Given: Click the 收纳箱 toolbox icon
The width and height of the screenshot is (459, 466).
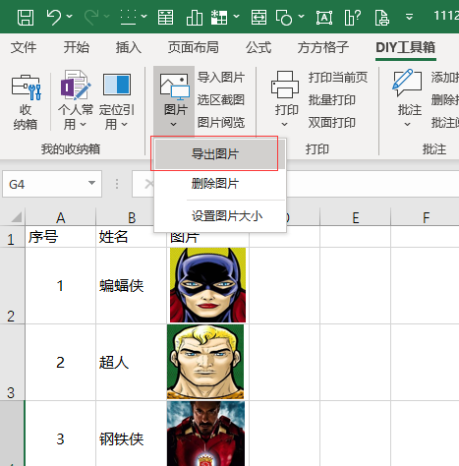Looking at the screenshot, I should (x=26, y=102).
